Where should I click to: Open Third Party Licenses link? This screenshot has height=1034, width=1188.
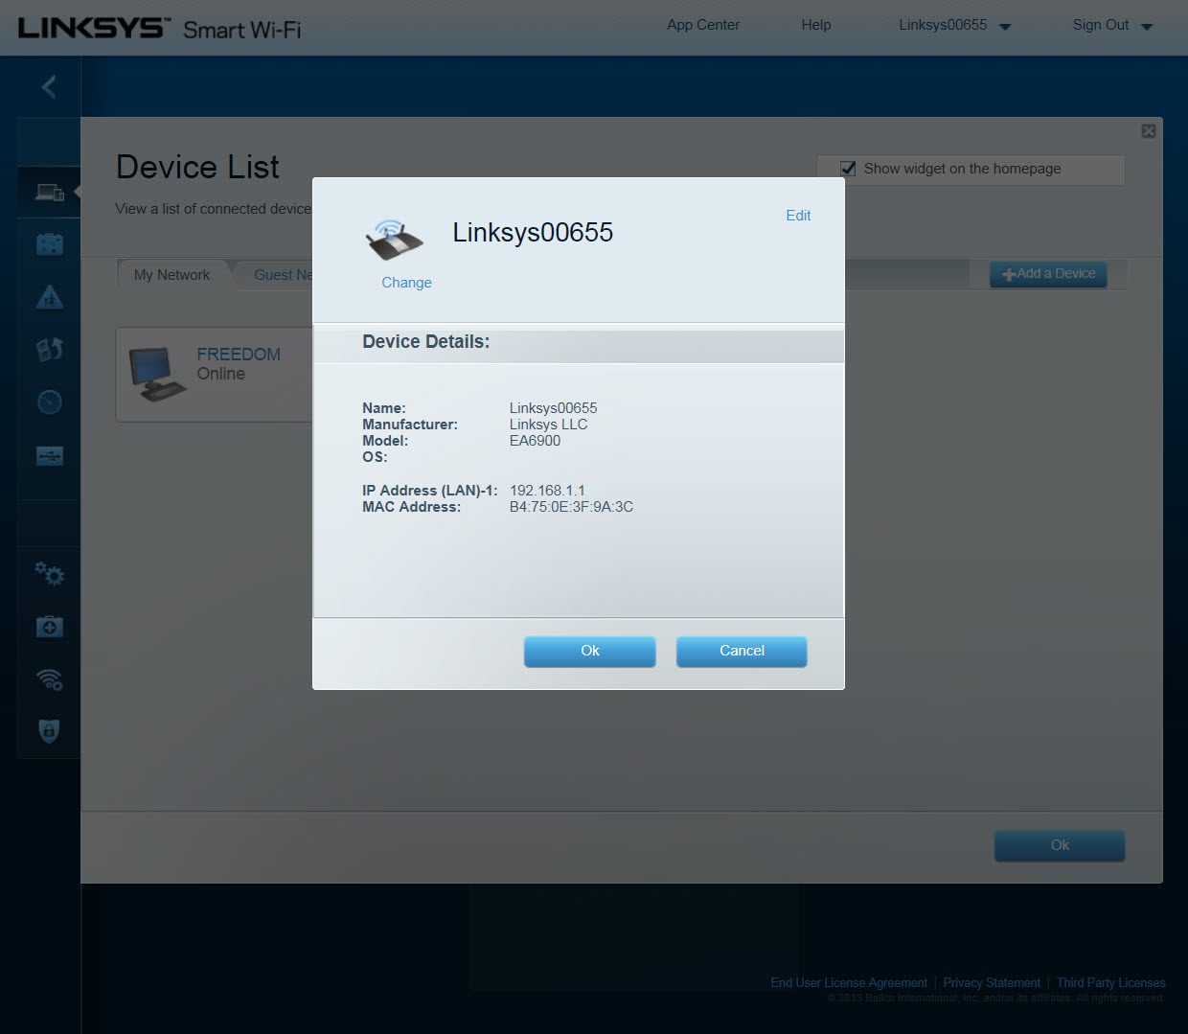coord(1111,983)
